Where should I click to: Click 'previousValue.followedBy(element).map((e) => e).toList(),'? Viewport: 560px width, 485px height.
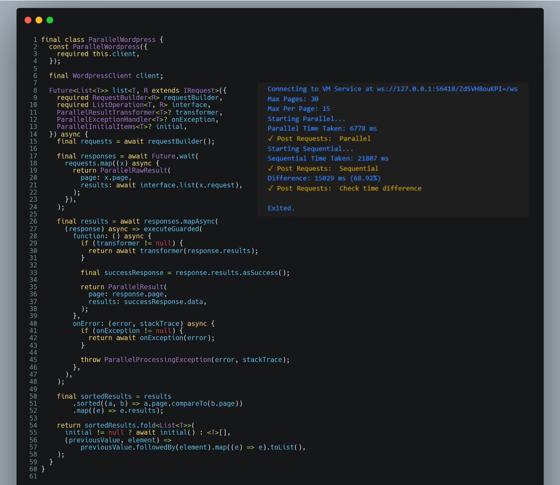[x=193, y=447]
